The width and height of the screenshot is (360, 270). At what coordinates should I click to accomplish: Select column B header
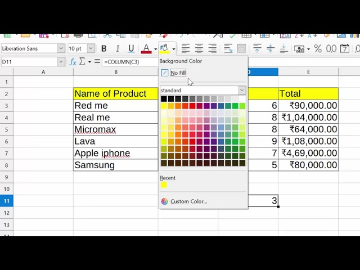(x=116, y=72)
